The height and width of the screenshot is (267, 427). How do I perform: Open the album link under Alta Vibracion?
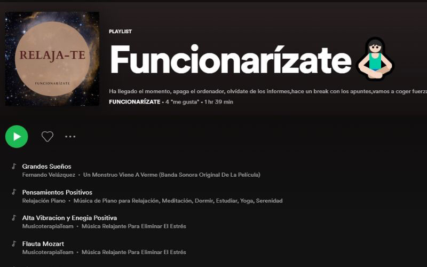(x=134, y=226)
